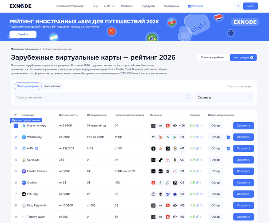Expand the Поддержка menu
This screenshot has height=223, width=269.
[173, 6]
